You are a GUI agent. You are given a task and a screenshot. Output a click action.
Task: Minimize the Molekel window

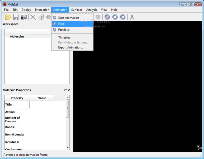coord(183,4)
